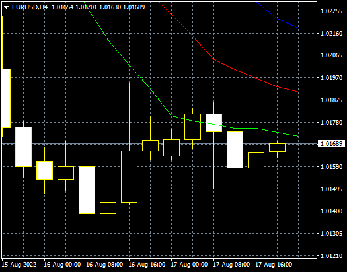Viewport: 347px width, 272px height.
Task: Click the 17 Aug 16:00 time label
Action: [x=274, y=265]
